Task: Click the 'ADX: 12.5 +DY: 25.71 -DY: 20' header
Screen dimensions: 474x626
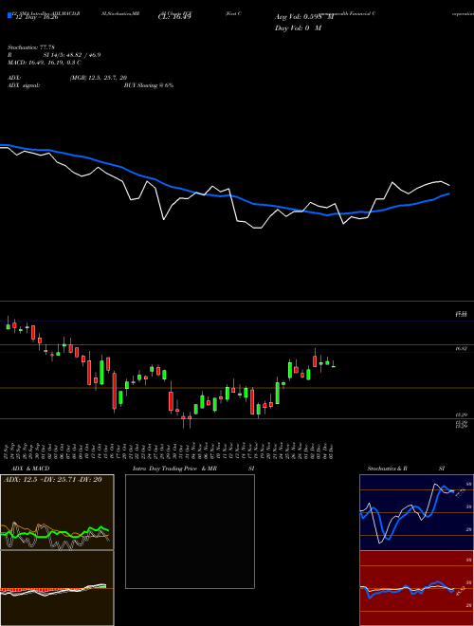Action: (x=52, y=479)
